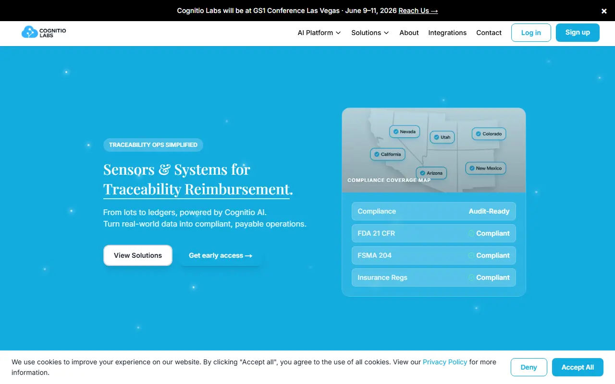
Task: Expand the Solutions dropdown menu
Action: (x=370, y=33)
